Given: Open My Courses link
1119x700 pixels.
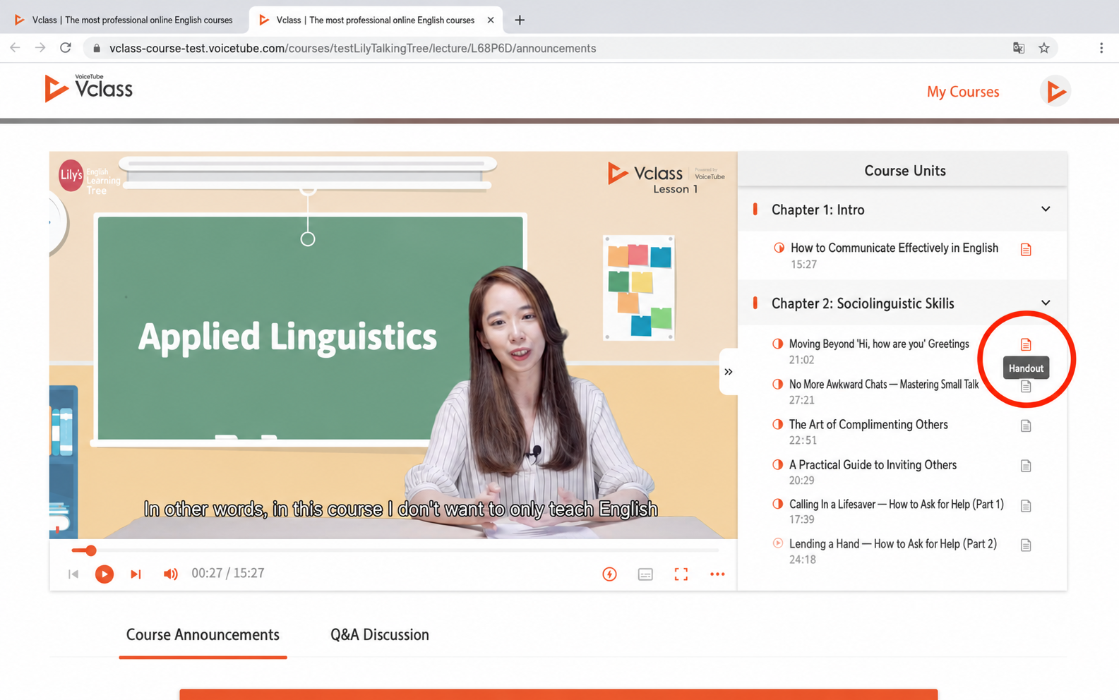Looking at the screenshot, I should point(963,92).
